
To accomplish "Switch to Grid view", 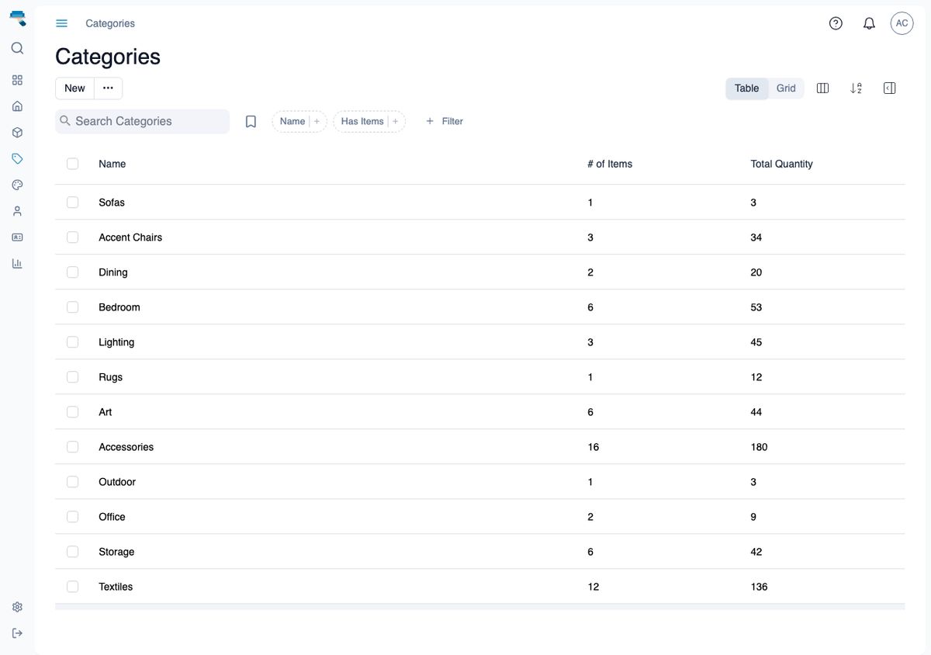I will click(x=786, y=88).
